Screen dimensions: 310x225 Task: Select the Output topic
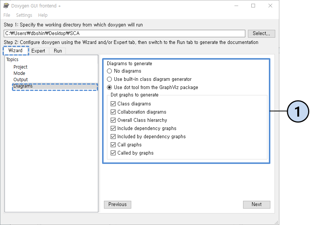[21, 80]
